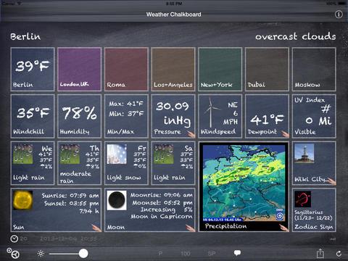Screen dimensions: 348x261
Task: Open the speech bubble icon in the bottom bar
Action: [237, 253]
